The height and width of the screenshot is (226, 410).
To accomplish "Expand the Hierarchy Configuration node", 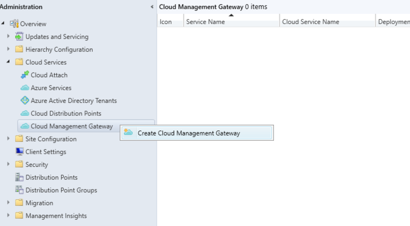I will pos(8,49).
